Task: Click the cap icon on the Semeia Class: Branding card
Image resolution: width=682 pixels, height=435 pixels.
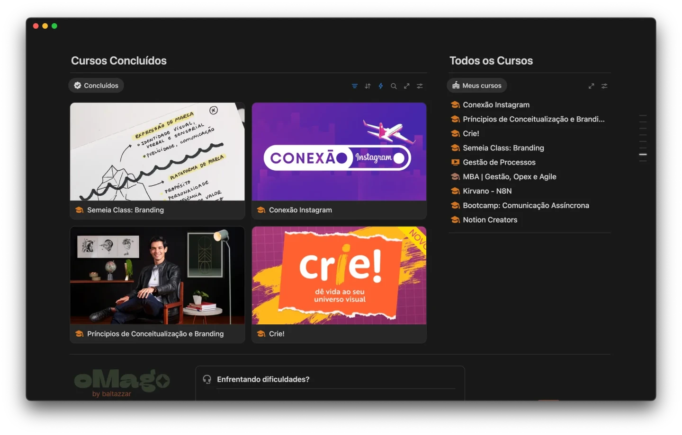Action: click(x=79, y=210)
